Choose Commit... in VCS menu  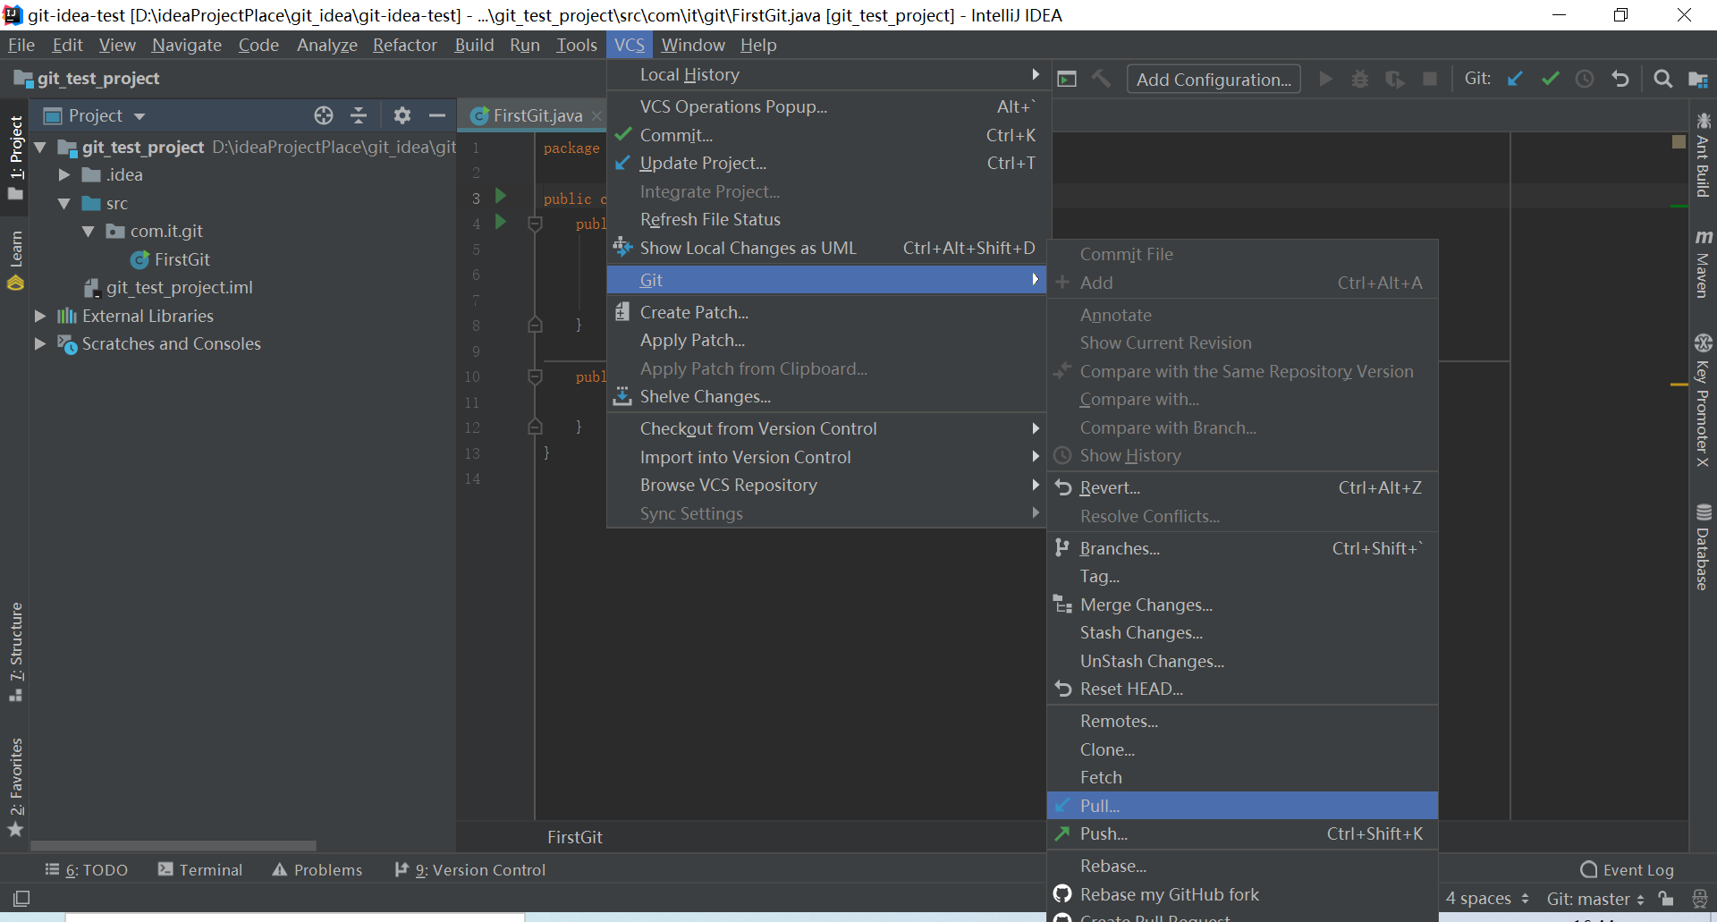click(x=826, y=135)
